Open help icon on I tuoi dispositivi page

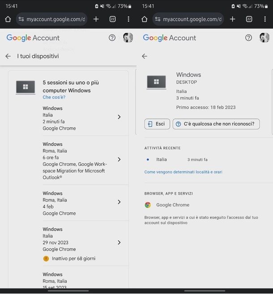[112, 38]
